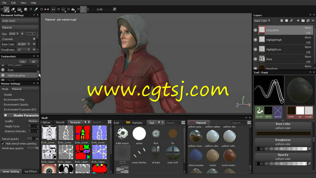
Task: Switch to the Particles shelf tab
Action: [135, 123]
